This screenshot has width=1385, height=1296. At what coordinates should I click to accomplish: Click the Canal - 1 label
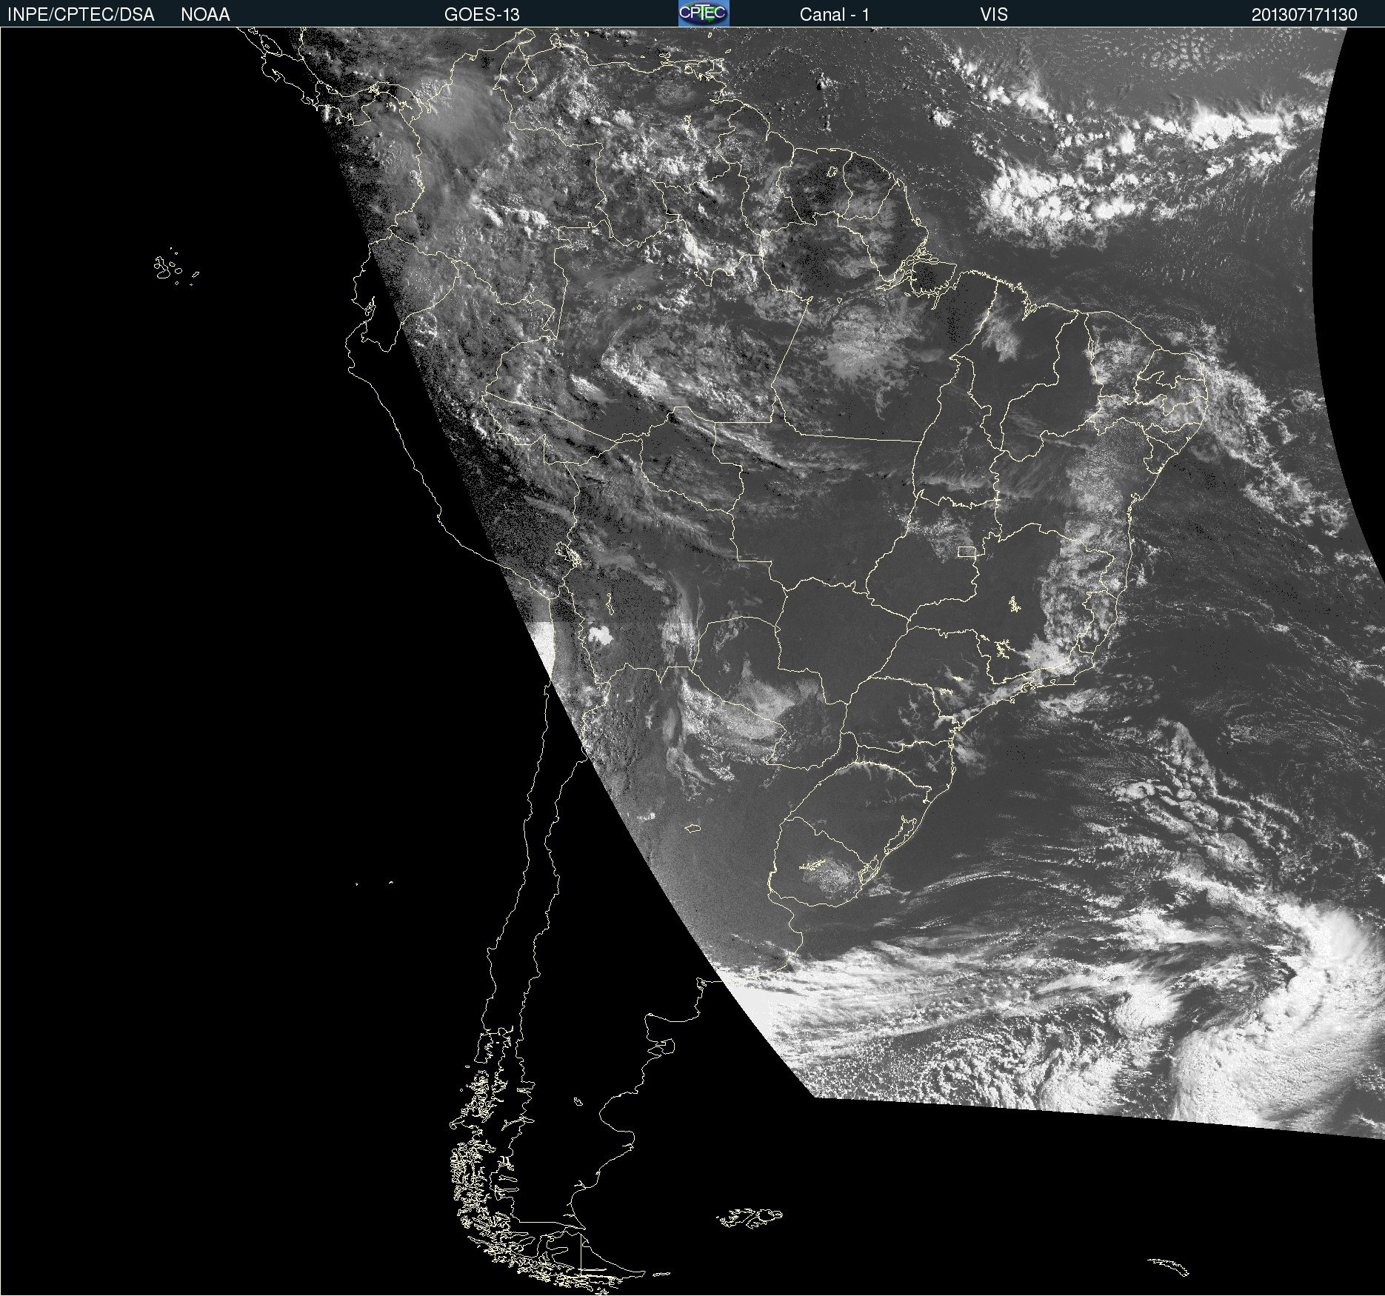835,15
